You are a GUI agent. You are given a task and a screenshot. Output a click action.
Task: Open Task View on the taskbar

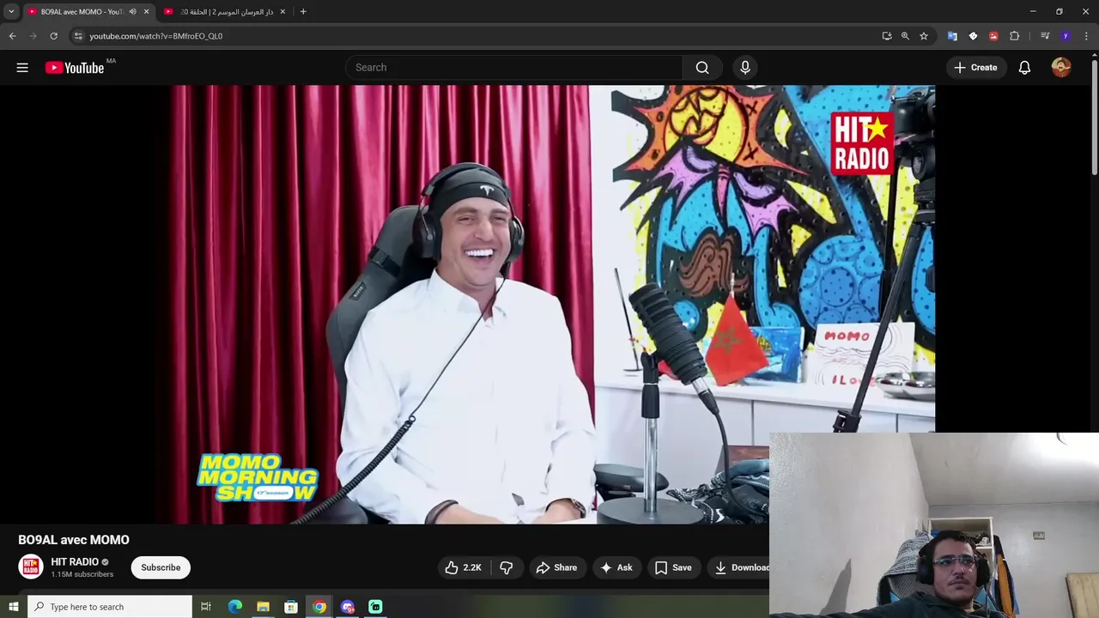coord(206,607)
